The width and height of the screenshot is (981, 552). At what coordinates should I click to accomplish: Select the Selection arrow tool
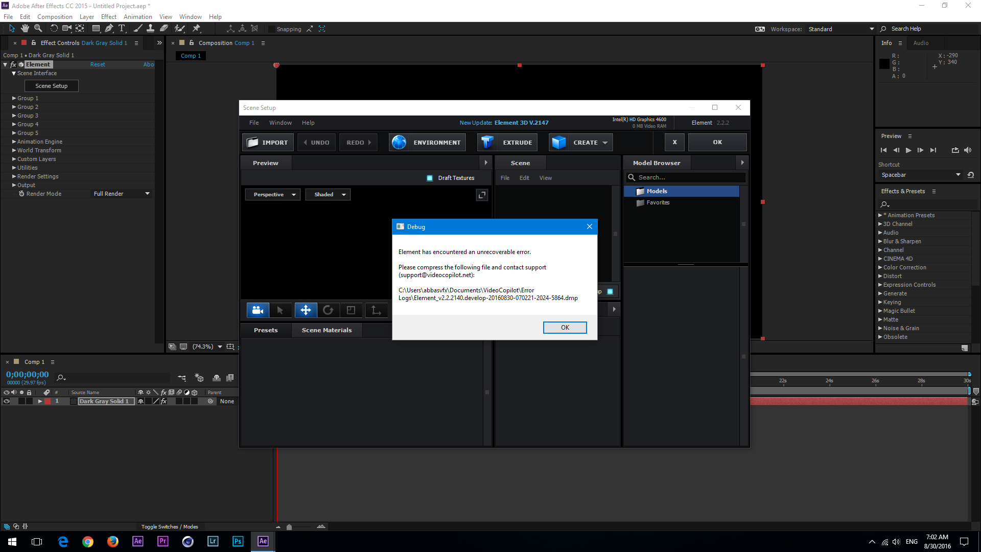tap(12, 29)
